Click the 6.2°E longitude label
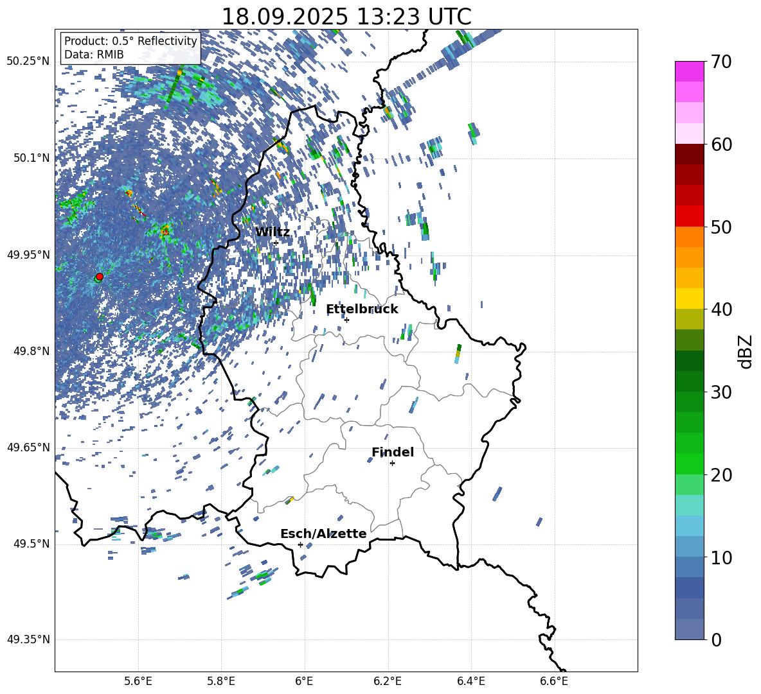The height and width of the screenshot is (694, 761). tap(388, 681)
